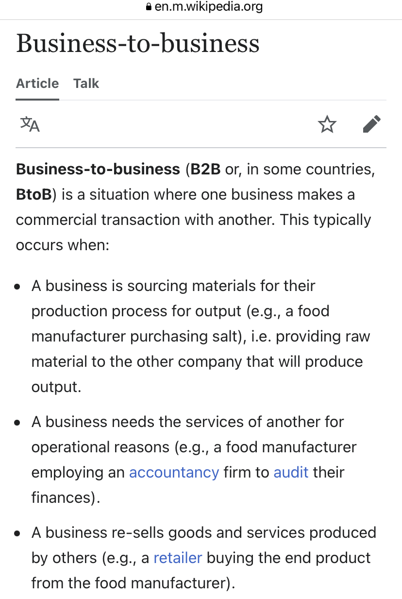The height and width of the screenshot is (599, 402).
Task: Click the large Business-to-business page heading
Action: pos(138,44)
